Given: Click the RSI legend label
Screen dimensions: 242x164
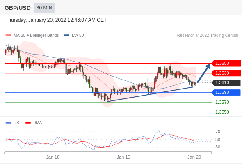Looking at the screenshot, I should (17, 123).
